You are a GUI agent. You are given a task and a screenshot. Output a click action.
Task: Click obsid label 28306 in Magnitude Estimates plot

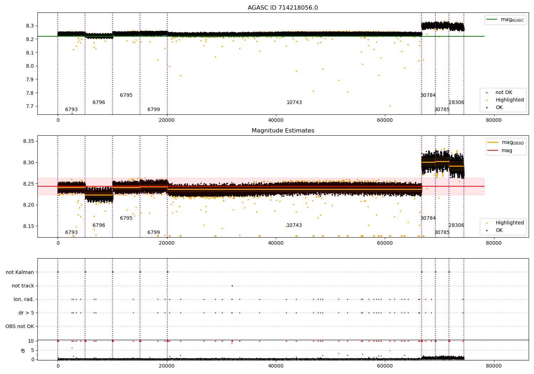point(456,225)
